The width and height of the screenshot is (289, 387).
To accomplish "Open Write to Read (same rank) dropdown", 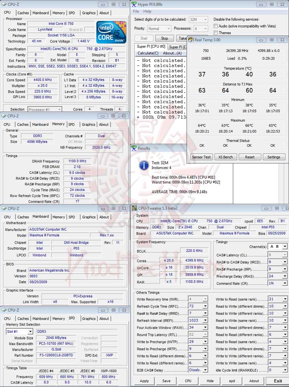I will (x=278, y=299).
